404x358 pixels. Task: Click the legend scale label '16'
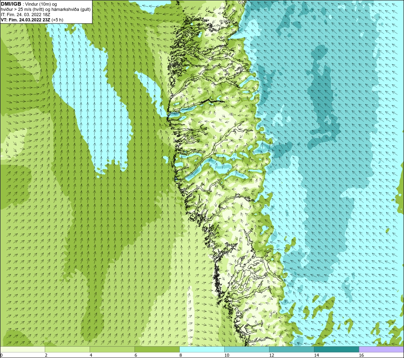(361, 355)
